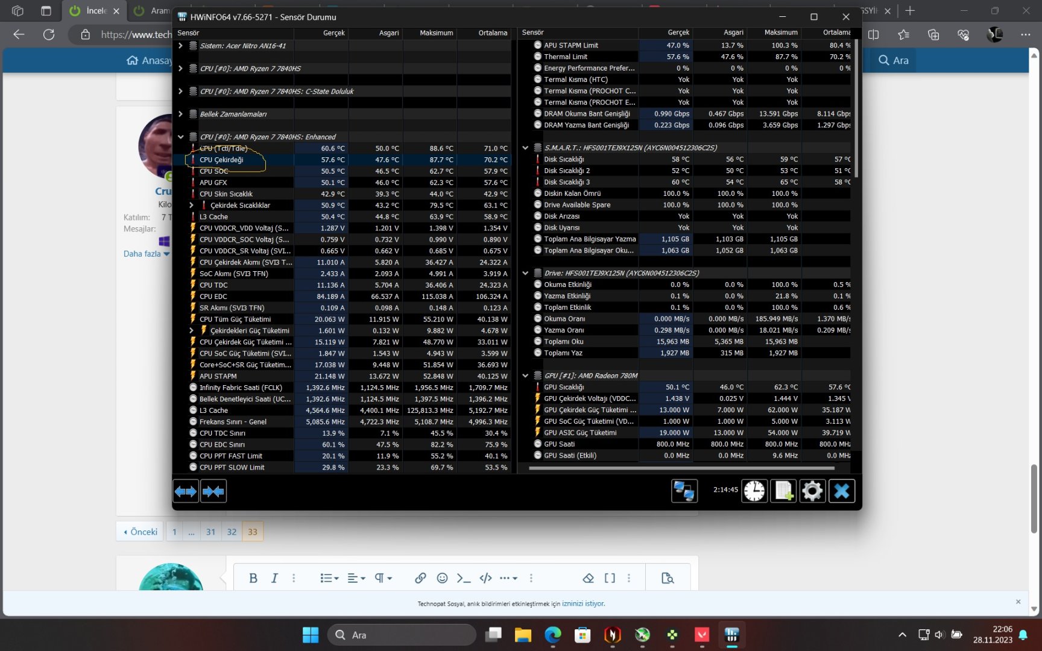Expand the C-State Doluluk sensor group

[180, 92]
